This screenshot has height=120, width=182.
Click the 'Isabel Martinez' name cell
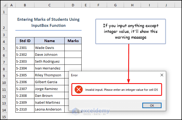point(50,102)
